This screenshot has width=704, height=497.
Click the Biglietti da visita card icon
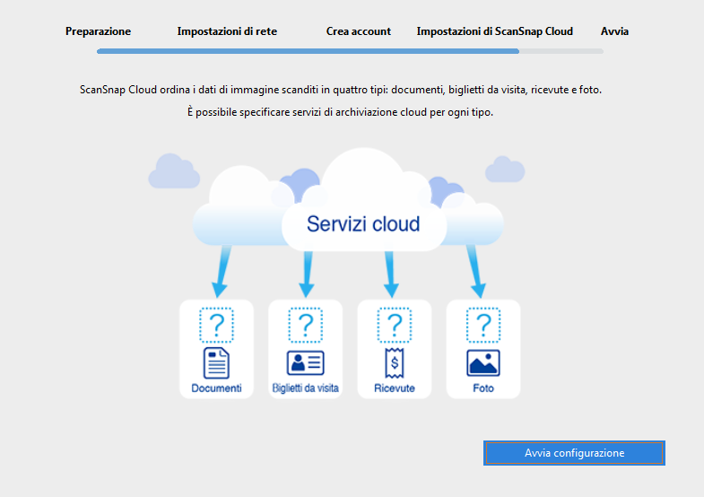[305, 362]
